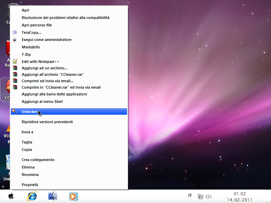Select Edit with Notepad++
Screen dimensions: 271x203
pyautogui.click(x=69, y=62)
